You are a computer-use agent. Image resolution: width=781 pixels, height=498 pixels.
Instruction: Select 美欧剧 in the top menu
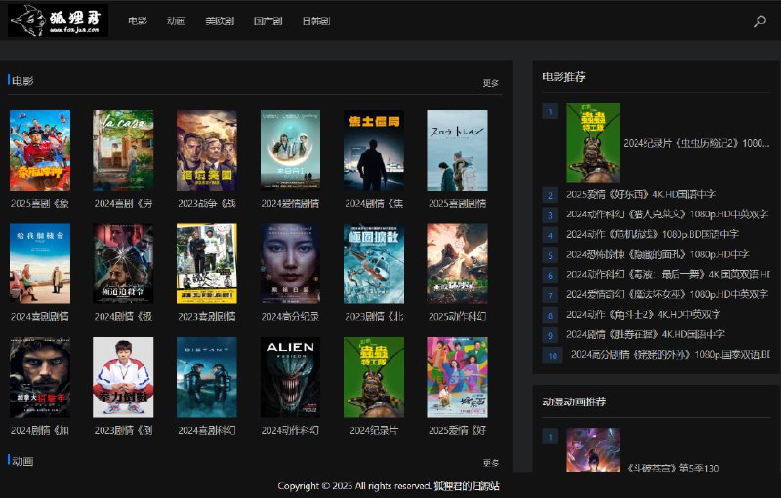pos(219,21)
